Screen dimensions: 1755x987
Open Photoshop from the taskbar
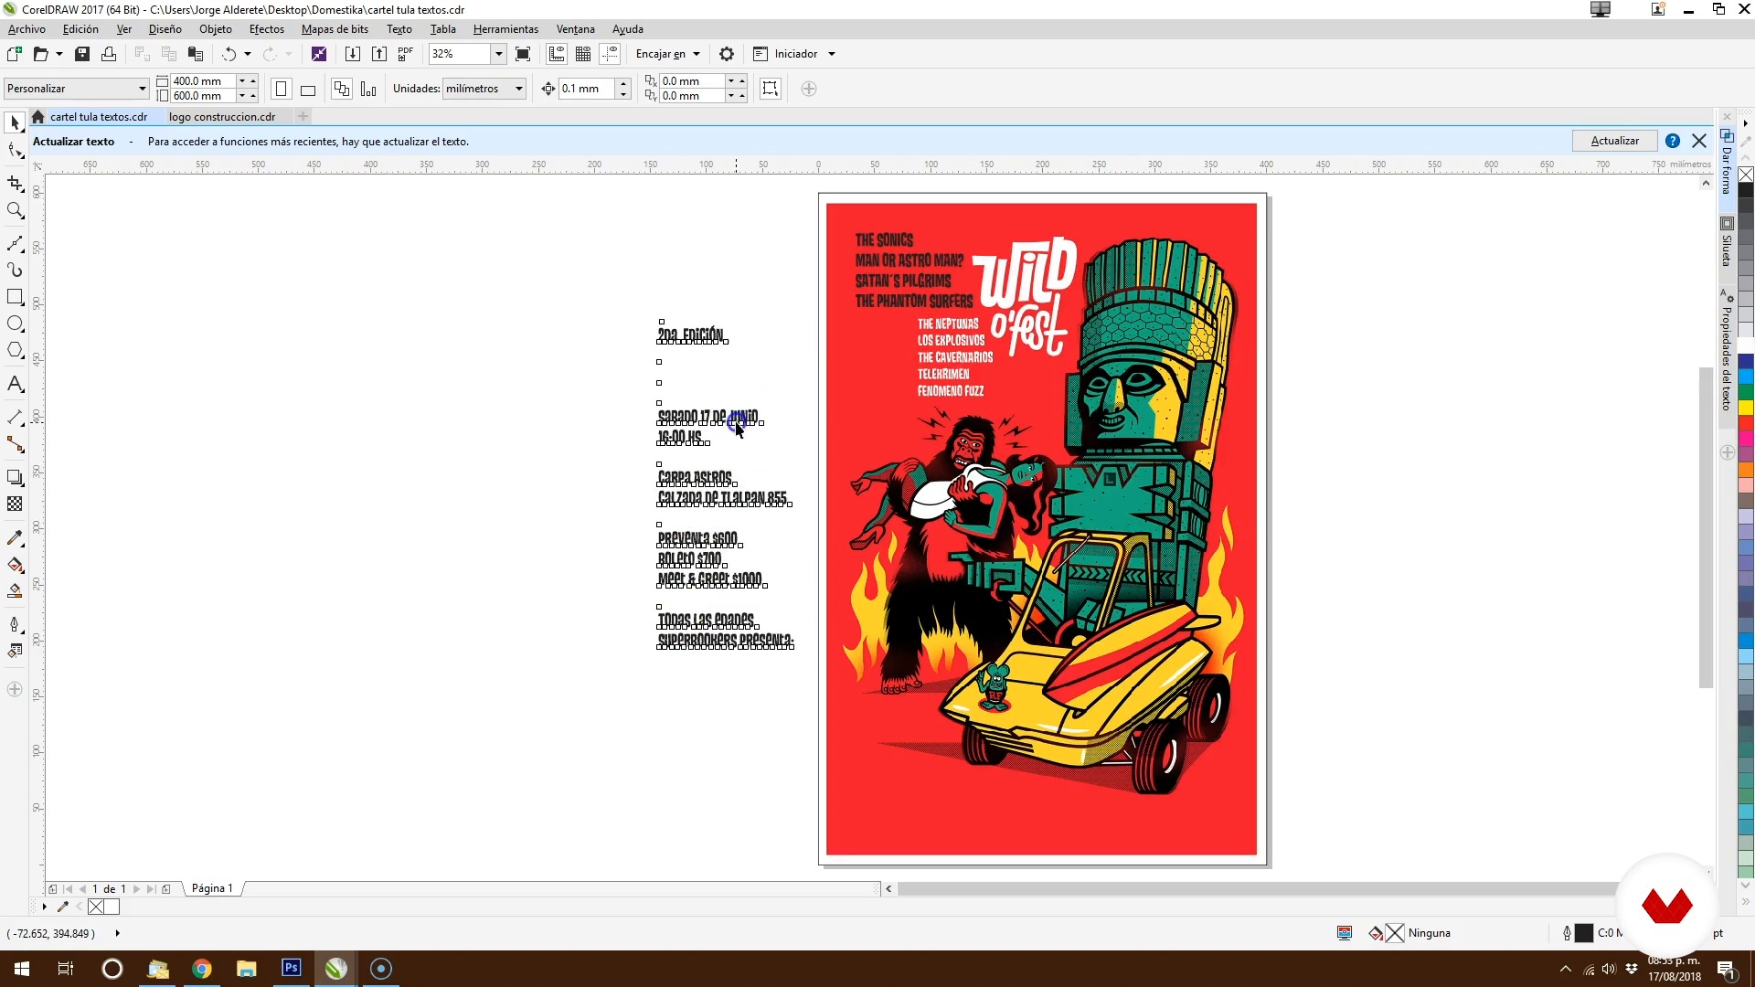pyautogui.click(x=292, y=968)
